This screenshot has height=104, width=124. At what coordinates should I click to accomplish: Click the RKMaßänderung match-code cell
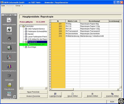(x=72, y=36)
